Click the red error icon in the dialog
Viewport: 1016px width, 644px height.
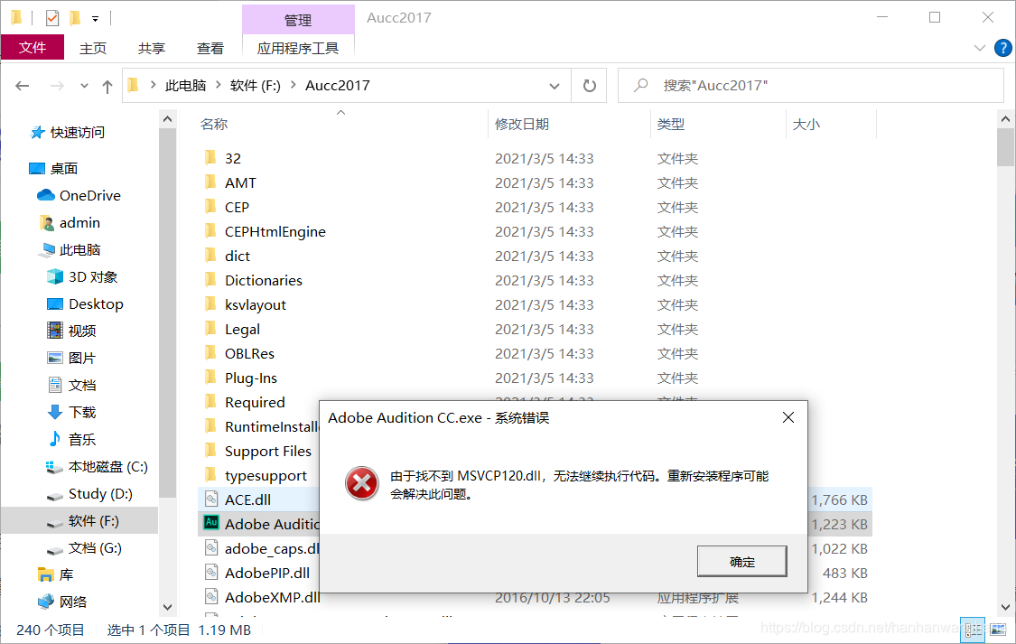361,484
